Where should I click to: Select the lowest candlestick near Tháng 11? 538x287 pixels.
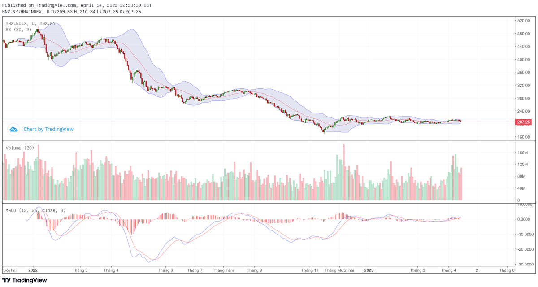pyautogui.click(x=324, y=132)
